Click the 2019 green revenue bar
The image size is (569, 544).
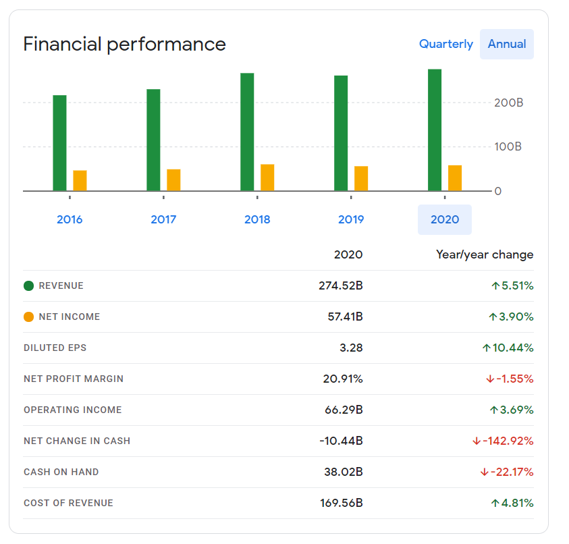pos(341,133)
